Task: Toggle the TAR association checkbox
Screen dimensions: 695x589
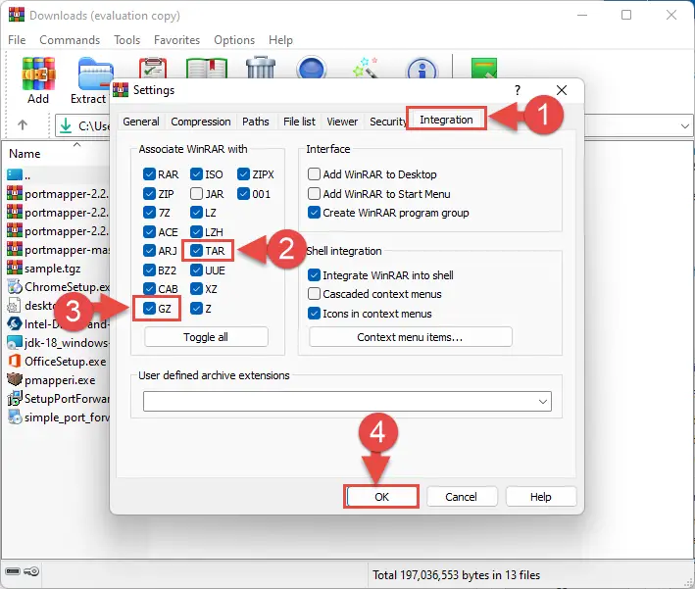Action: click(196, 251)
